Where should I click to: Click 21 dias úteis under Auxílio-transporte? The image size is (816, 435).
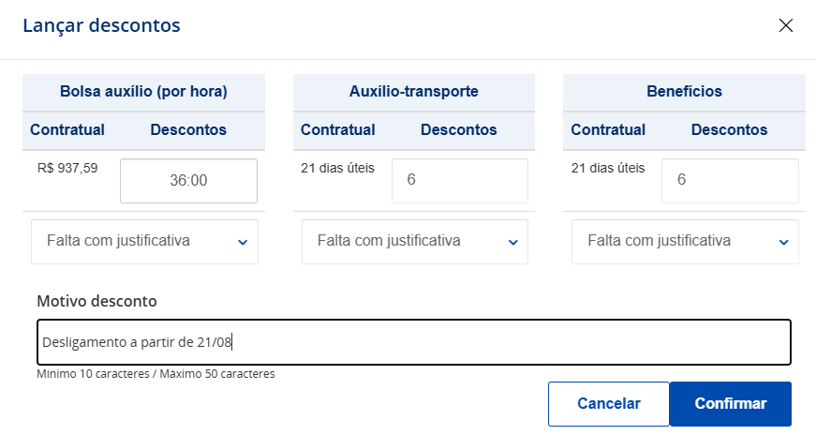click(x=337, y=169)
